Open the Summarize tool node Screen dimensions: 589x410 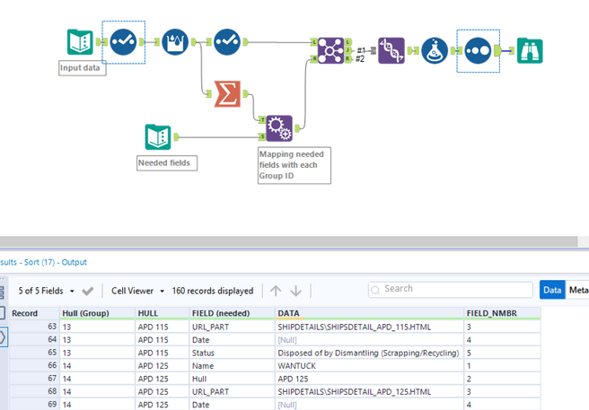click(227, 94)
